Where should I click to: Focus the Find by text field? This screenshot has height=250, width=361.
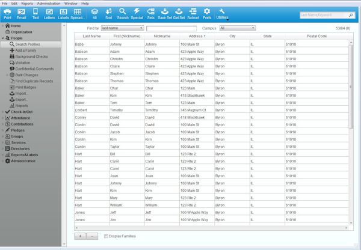point(171,28)
